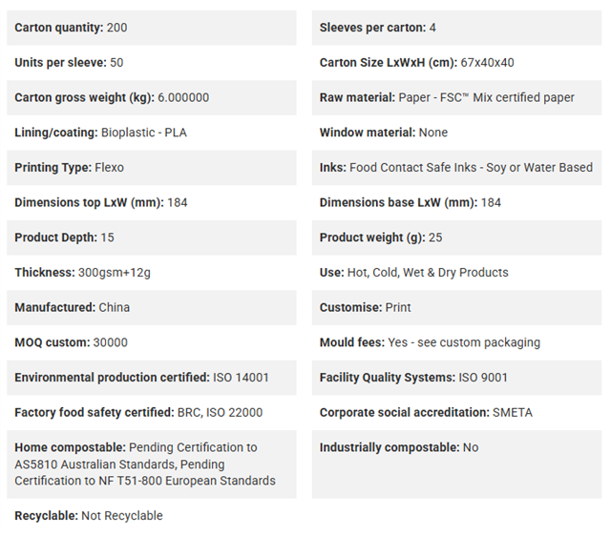Select the Product Depth 15 row

point(152,237)
